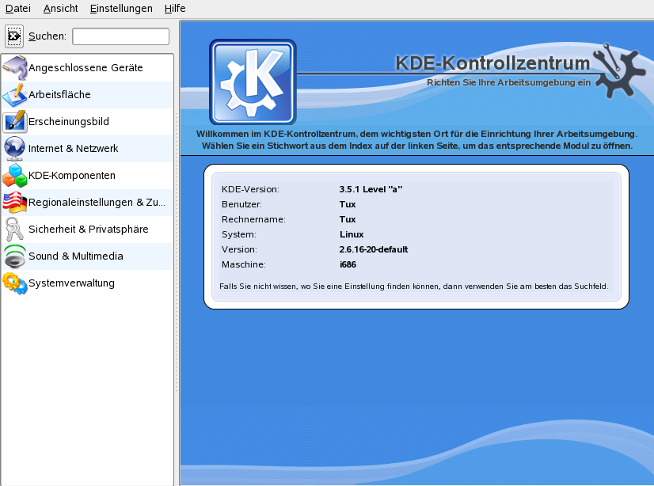The height and width of the screenshot is (486, 654).
Task: Click the Regionaleinstellungen flags icon
Action: (15, 202)
